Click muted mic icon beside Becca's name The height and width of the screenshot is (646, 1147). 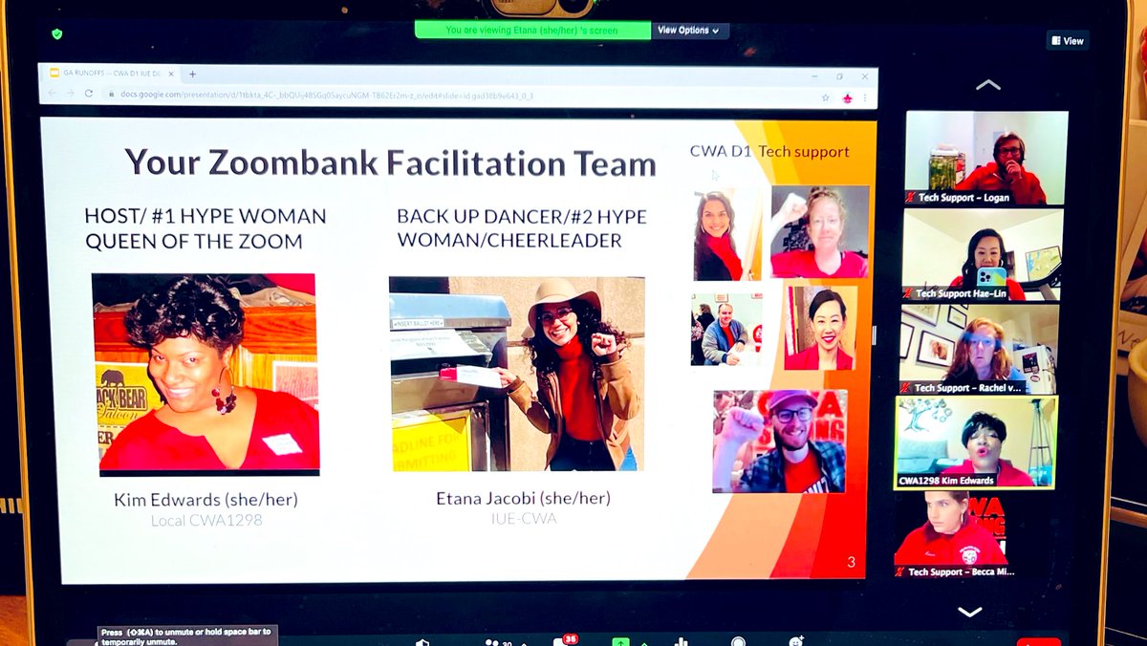pyautogui.click(x=899, y=571)
